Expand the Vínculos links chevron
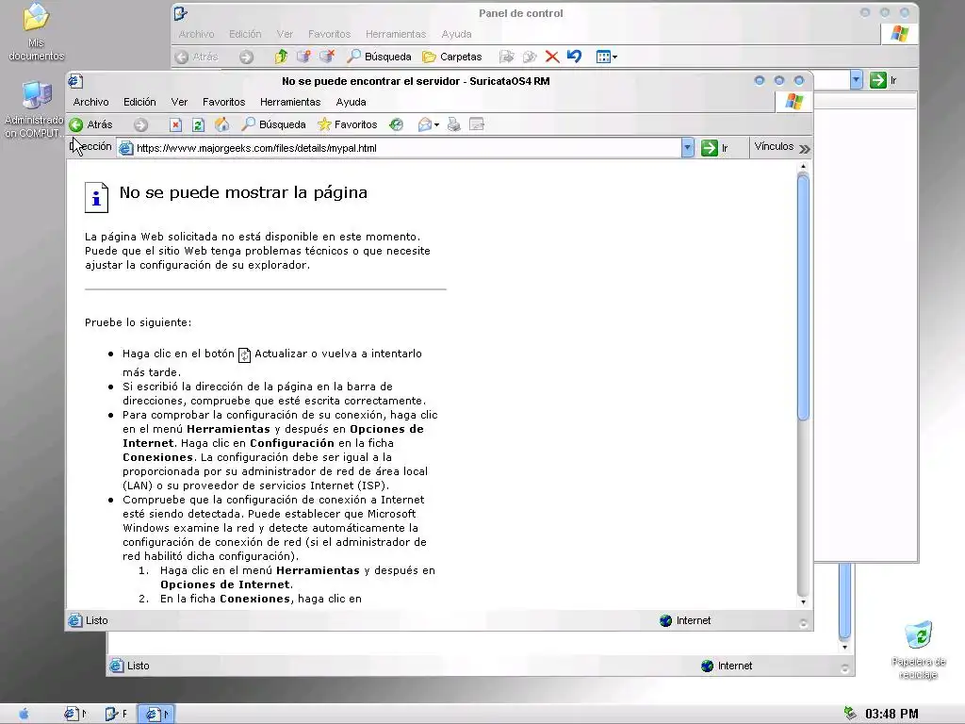This screenshot has height=724, width=965. (805, 148)
